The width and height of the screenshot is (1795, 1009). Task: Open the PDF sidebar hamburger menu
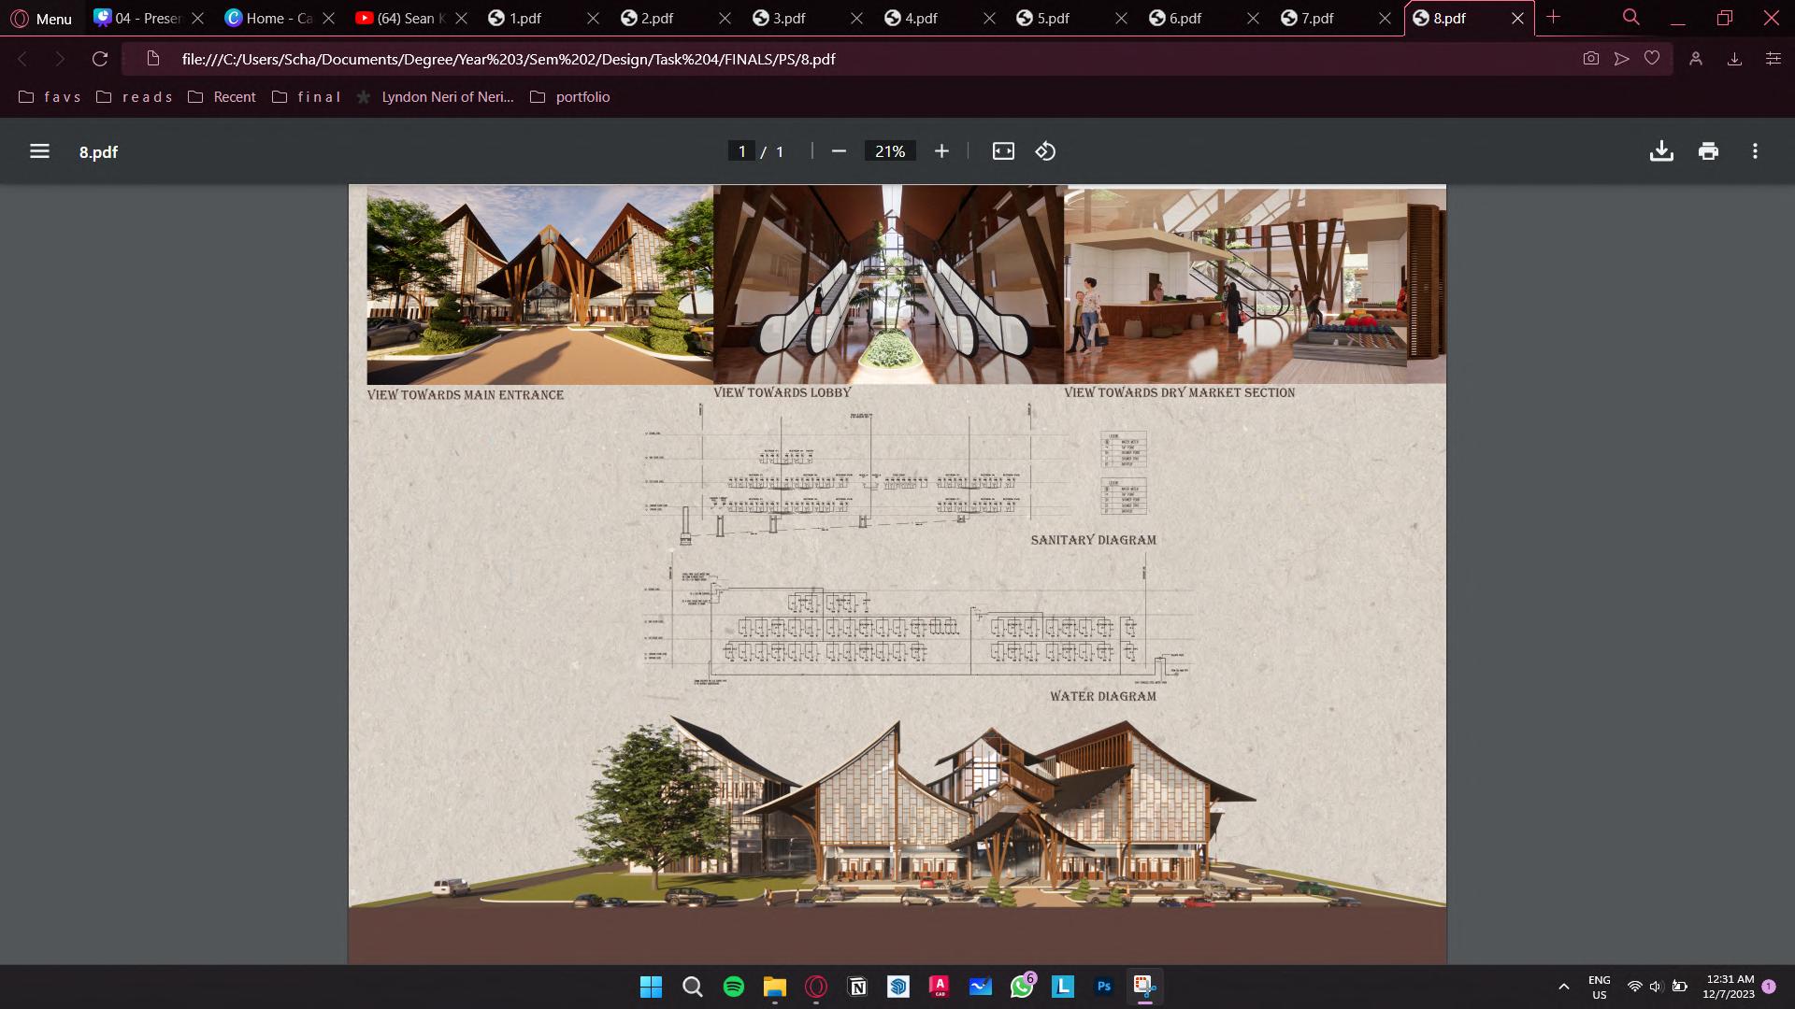(x=39, y=151)
